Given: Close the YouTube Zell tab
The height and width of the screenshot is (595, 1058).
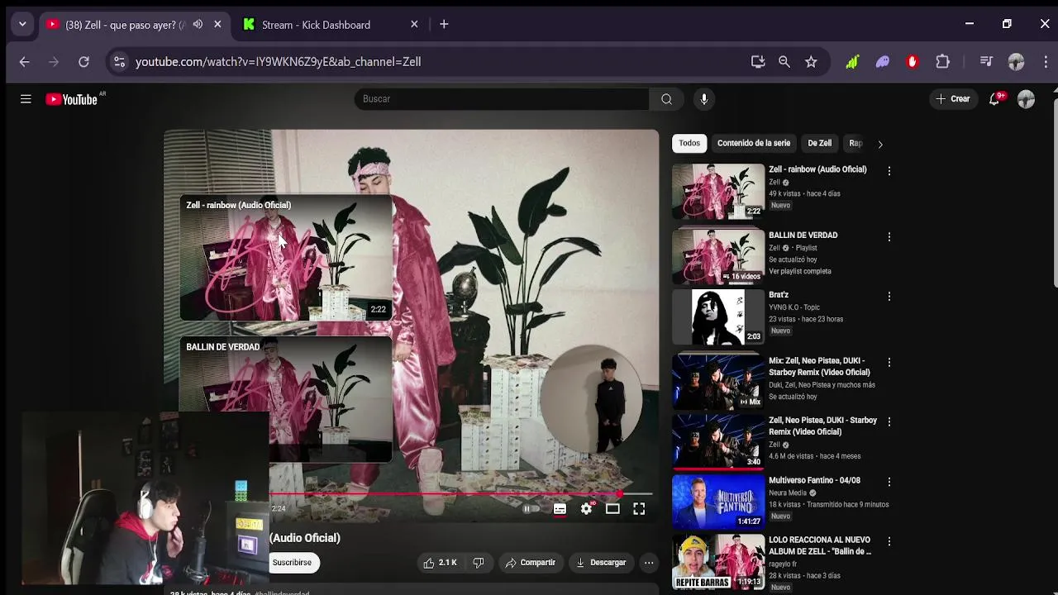Looking at the screenshot, I should tap(217, 25).
